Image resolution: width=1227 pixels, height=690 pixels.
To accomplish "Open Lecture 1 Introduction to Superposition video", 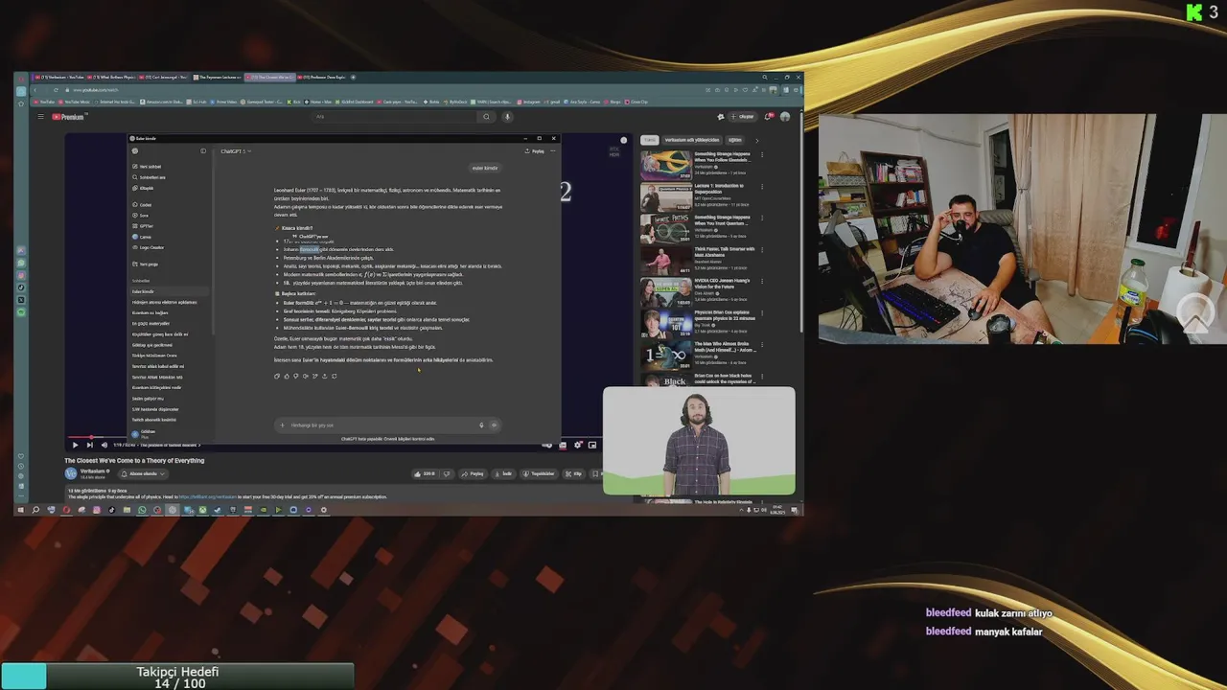I will (x=721, y=188).
